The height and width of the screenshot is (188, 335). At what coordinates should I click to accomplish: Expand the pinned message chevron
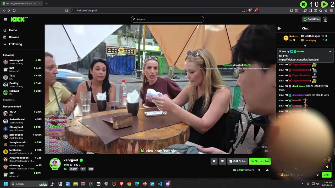[330, 57]
